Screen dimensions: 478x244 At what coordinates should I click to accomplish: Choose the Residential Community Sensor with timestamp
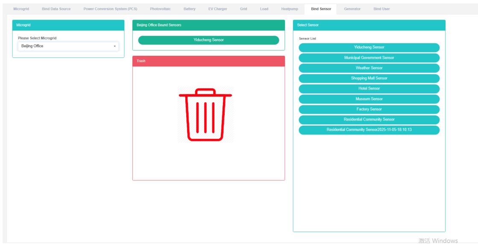(369, 130)
